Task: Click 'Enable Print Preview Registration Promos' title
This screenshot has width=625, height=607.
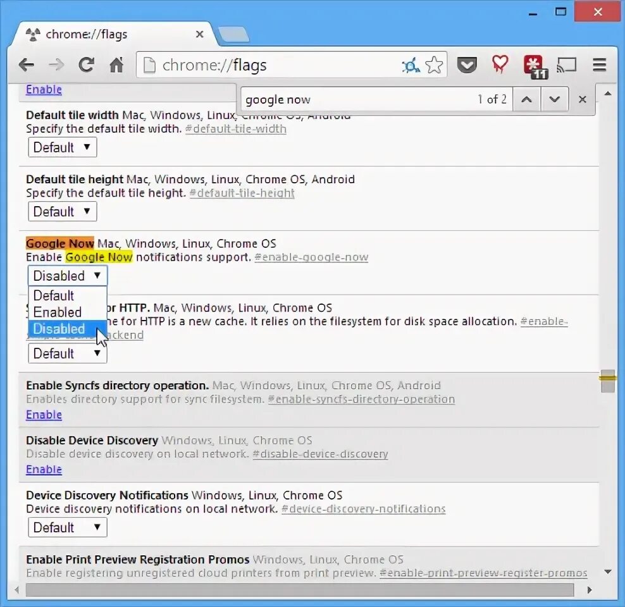Action: pos(137,560)
